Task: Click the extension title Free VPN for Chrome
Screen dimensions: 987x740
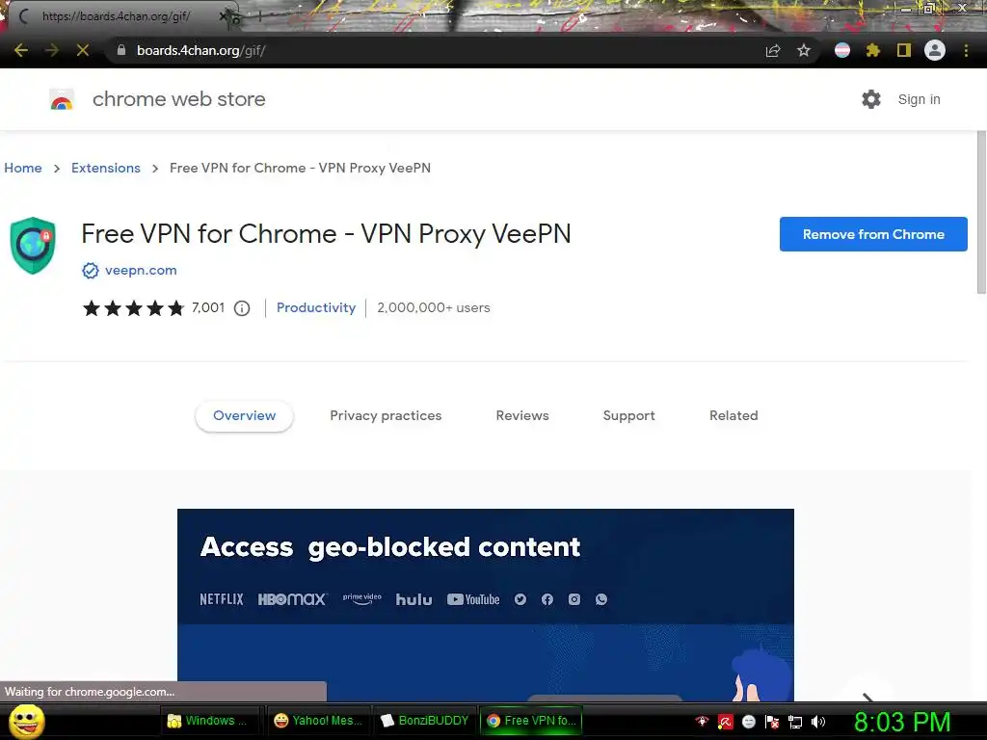Action: pos(326,234)
